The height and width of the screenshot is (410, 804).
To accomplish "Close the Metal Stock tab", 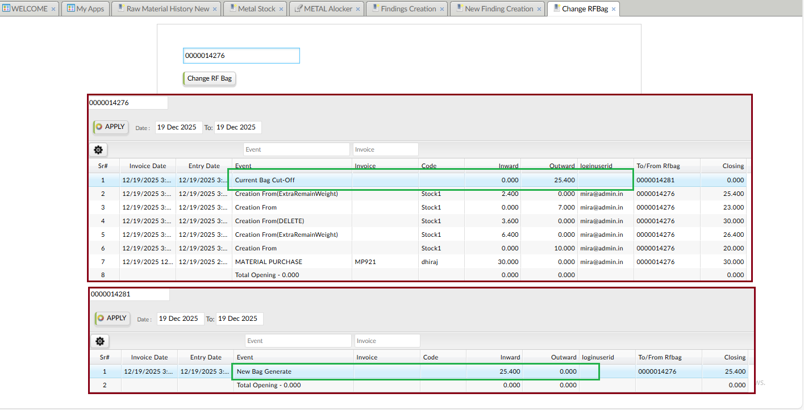I will click(x=281, y=9).
